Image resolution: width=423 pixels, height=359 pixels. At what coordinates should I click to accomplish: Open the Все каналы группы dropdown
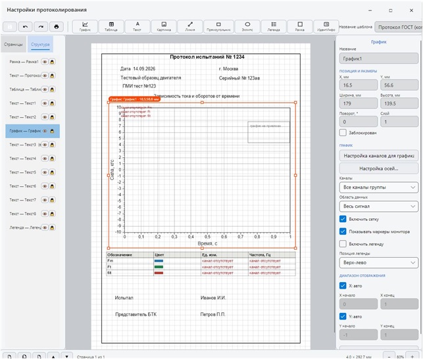(x=379, y=187)
